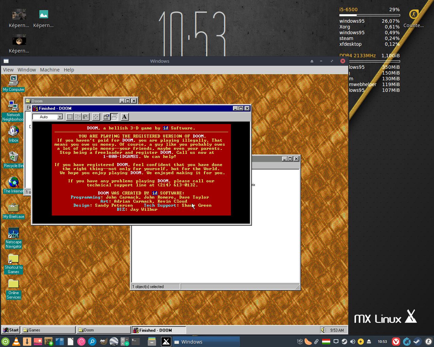Click the Paste icon in DOOM toolbar

tap(85, 117)
